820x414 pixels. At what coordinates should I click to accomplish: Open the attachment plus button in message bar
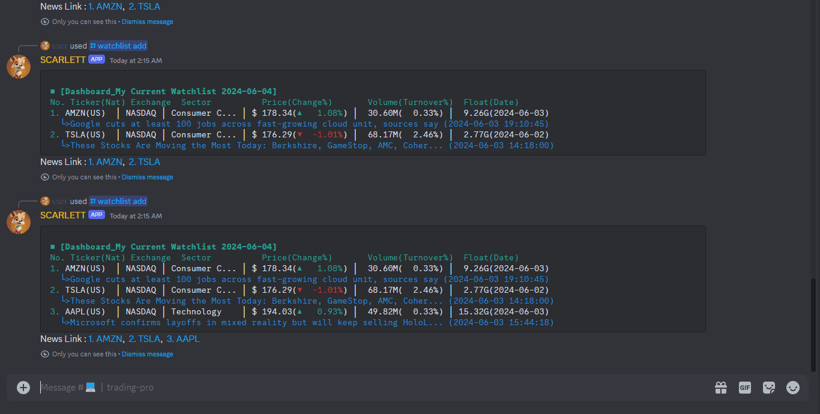pyautogui.click(x=23, y=388)
